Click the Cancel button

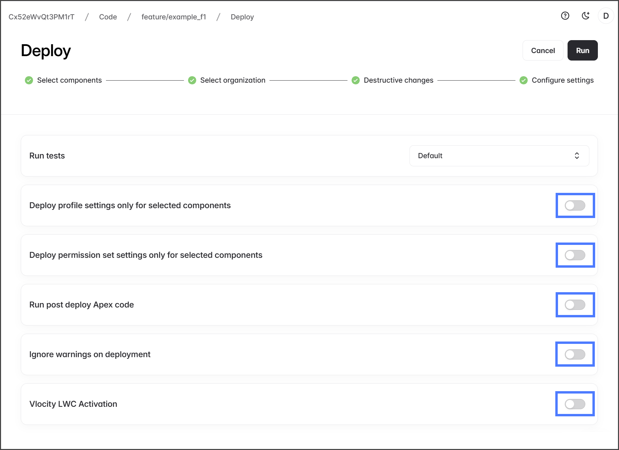click(543, 50)
